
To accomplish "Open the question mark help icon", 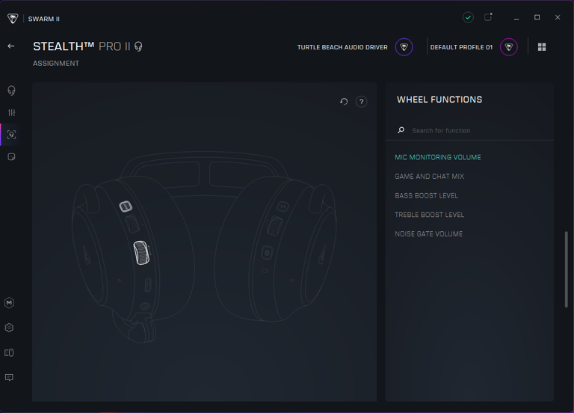I will click(361, 102).
